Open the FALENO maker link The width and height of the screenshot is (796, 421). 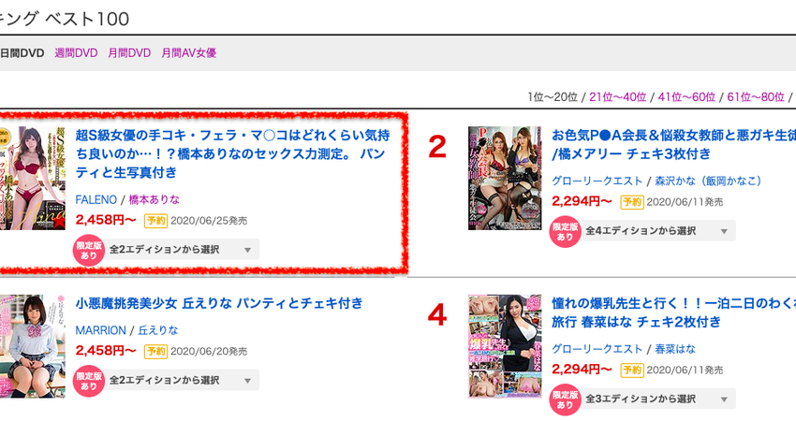point(96,200)
